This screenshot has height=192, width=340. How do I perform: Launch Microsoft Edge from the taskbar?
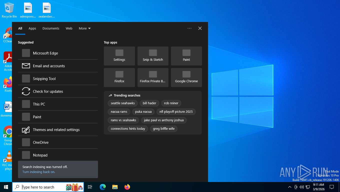click(x=103, y=187)
